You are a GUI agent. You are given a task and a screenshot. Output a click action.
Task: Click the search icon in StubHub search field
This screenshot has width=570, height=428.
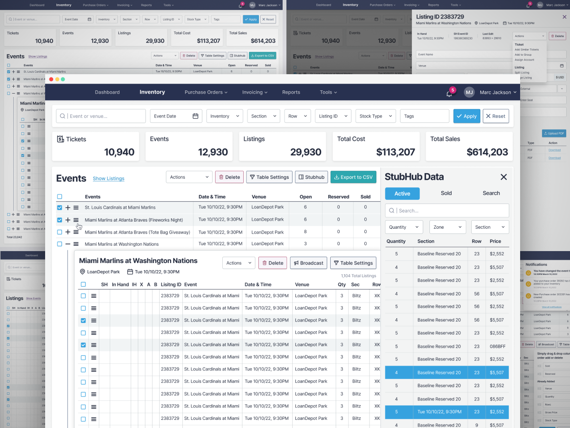[392, 211]
